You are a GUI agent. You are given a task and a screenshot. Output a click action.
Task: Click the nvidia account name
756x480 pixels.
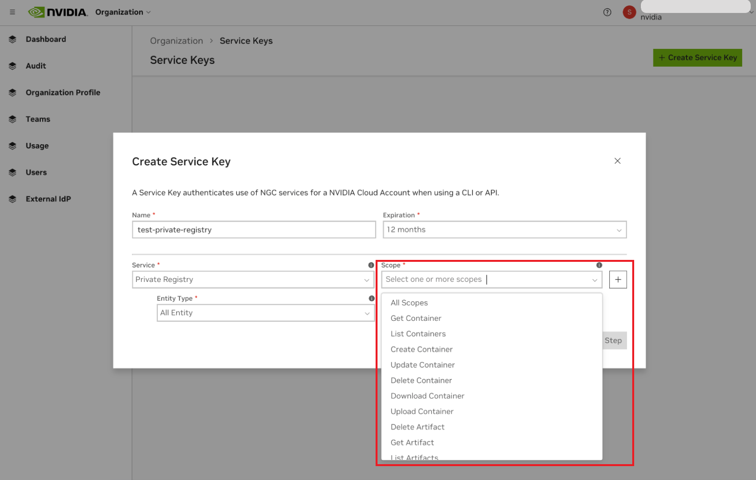(x=651, y=17)
